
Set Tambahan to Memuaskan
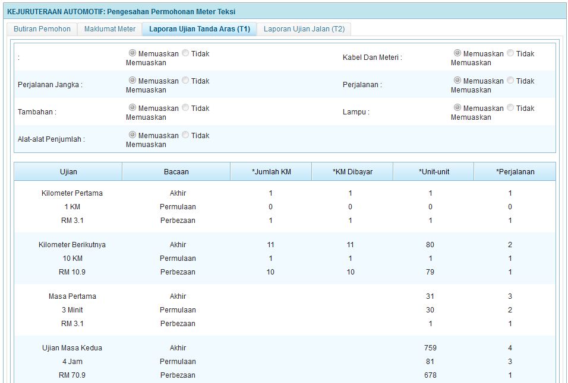[x=132, y=108]
